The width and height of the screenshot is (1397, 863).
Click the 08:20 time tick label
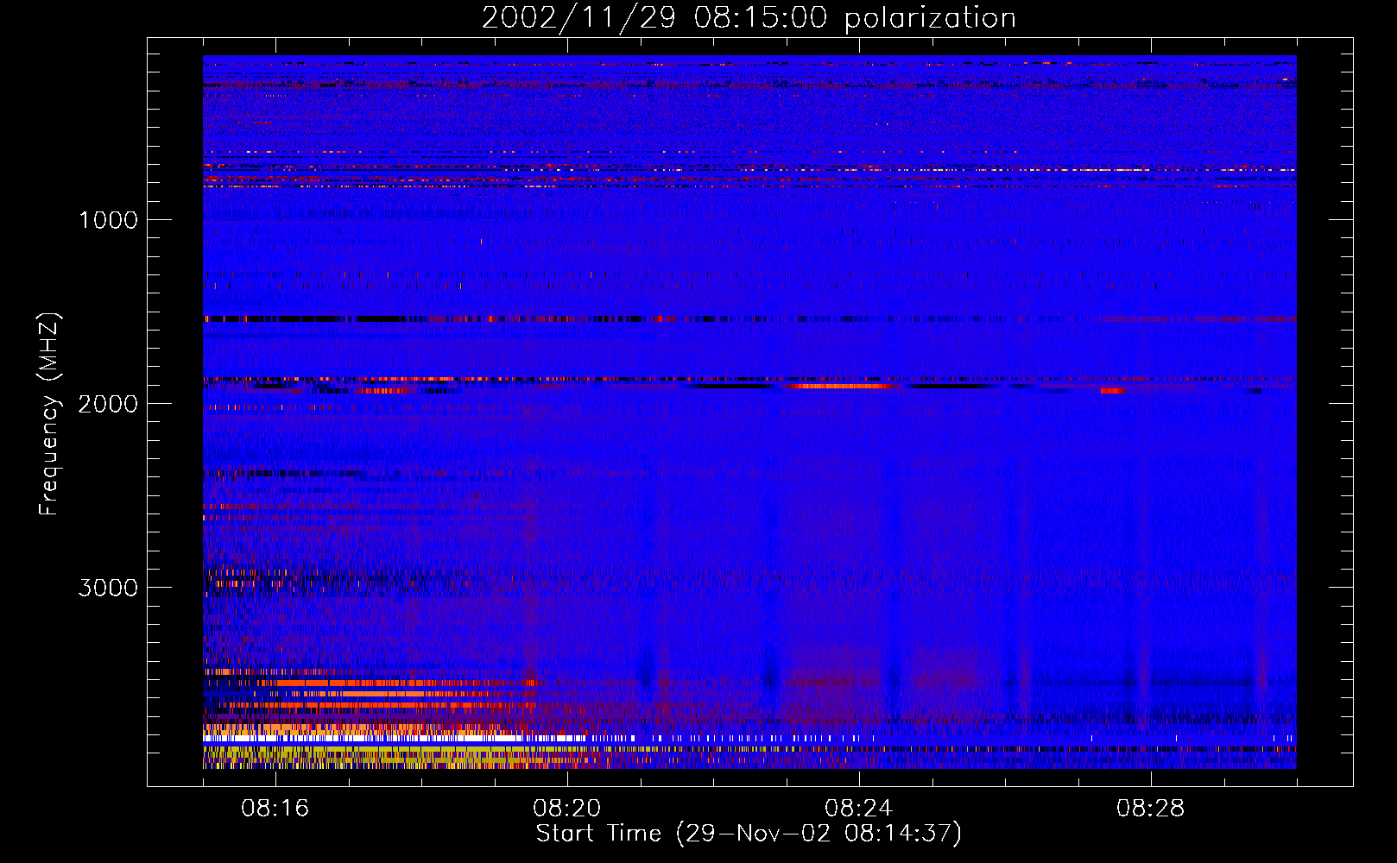567,809
